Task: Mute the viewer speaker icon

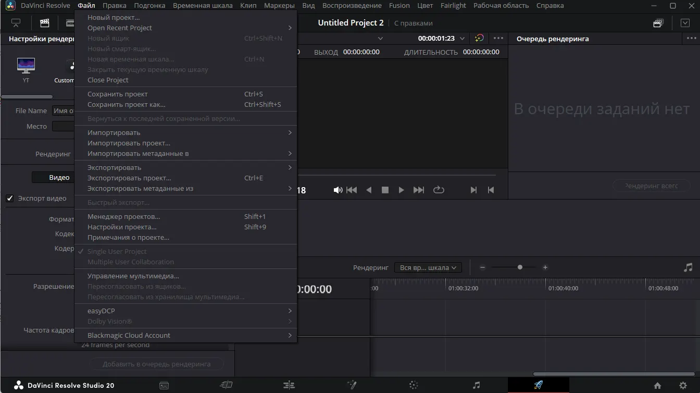Action: coord(337,190)
